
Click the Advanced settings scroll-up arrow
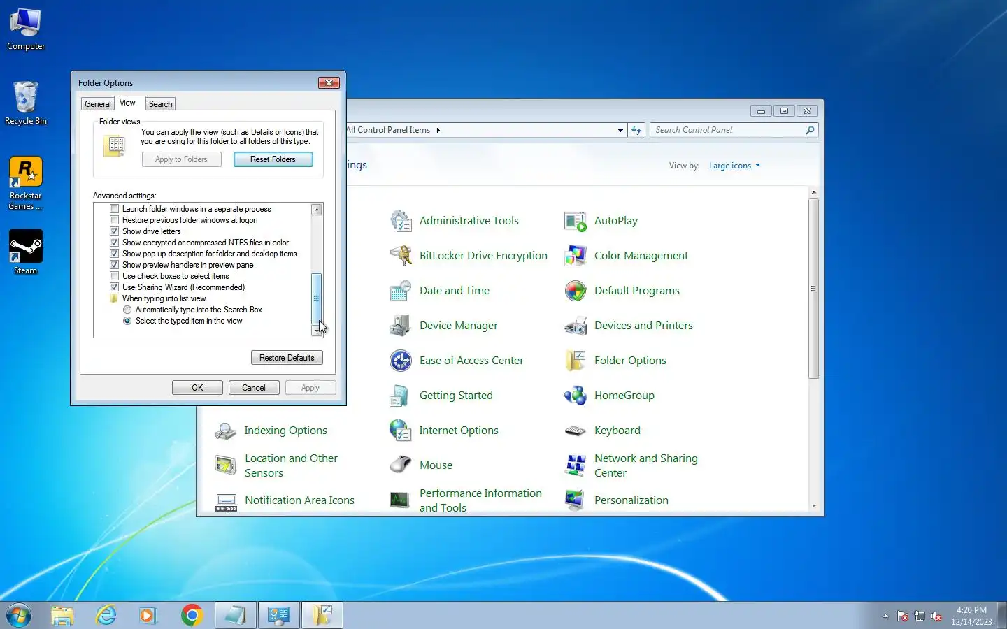(x=316, y=210)
